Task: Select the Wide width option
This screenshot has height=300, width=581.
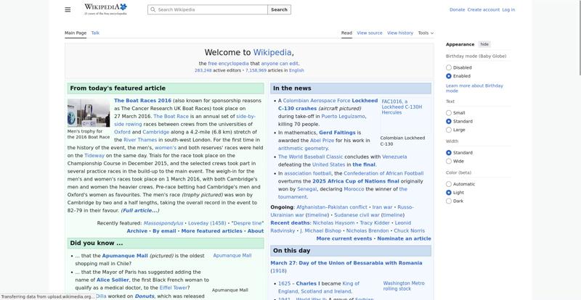Action: [x=449, y=161]
